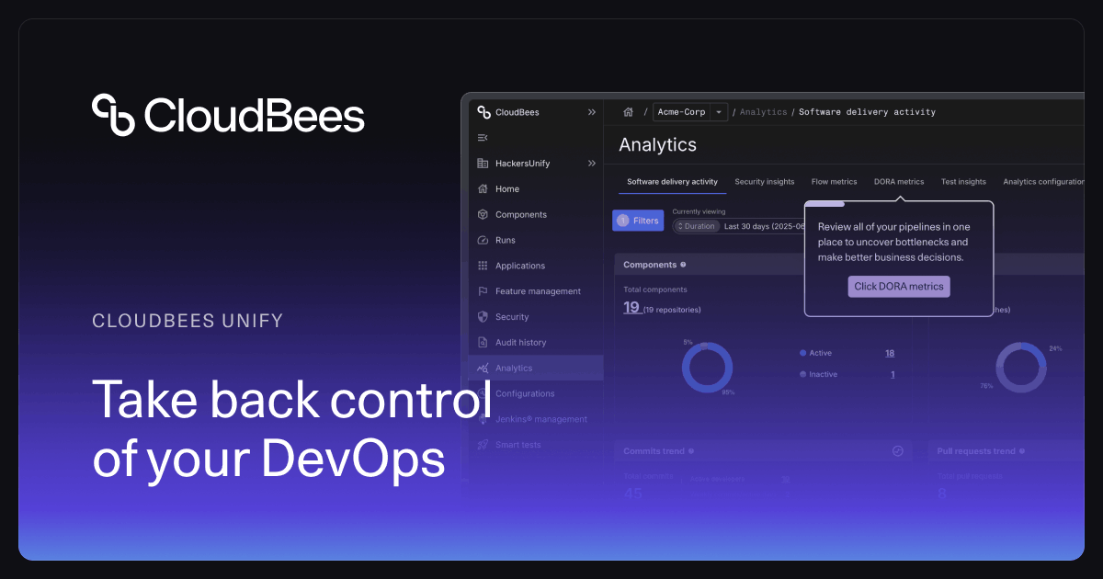This screenshot has width=1103, height=579.
Task: Click the Acme-Corp breadcrumb label
Action: pyautogui.click(x=681, y=112)
